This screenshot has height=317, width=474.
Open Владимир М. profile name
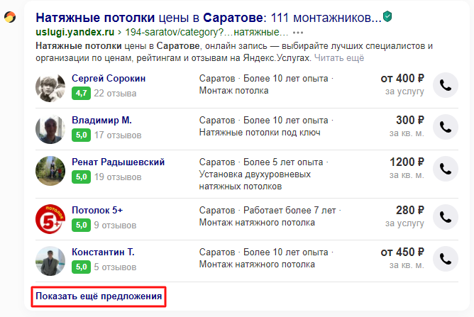(101, 120)
